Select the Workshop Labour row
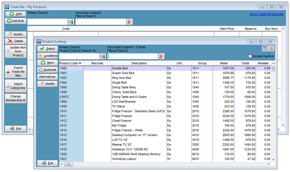Viewport: 291px width, 172px height. click(x=165, y=159)
